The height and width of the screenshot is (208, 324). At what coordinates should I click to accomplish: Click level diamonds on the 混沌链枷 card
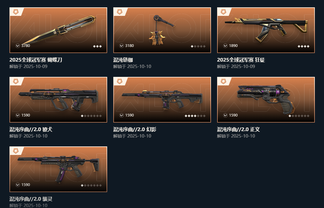coord(198,46)
